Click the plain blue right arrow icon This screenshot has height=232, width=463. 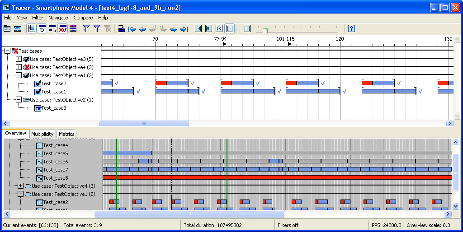pos(173,29)
